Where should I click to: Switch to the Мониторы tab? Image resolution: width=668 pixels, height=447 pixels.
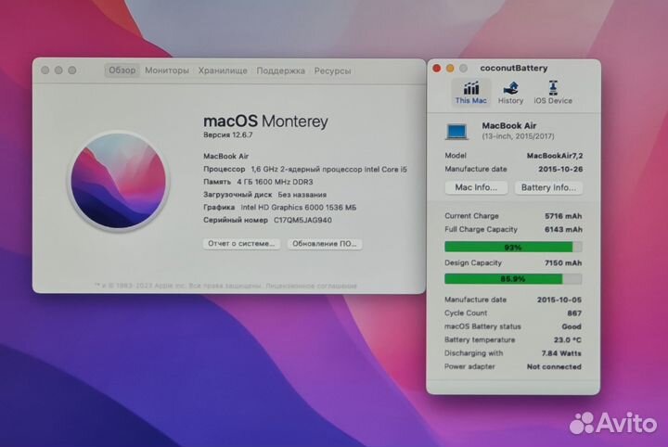point(167,70)
